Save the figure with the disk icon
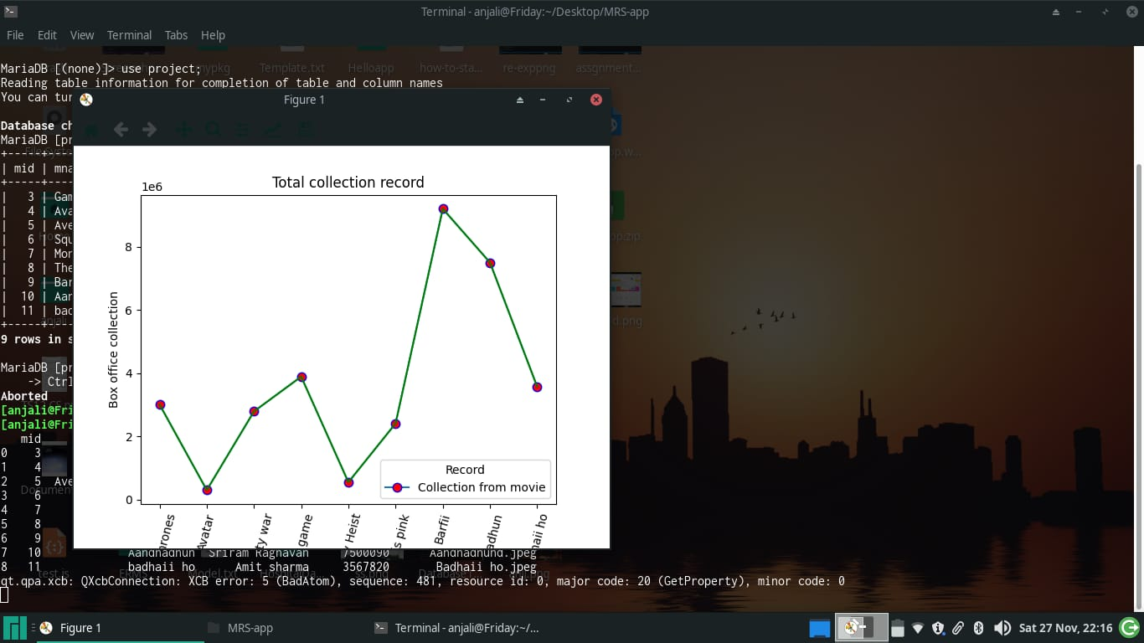 307,130
